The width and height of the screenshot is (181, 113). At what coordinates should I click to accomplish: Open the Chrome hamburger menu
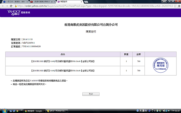click(x=179, y=6)
